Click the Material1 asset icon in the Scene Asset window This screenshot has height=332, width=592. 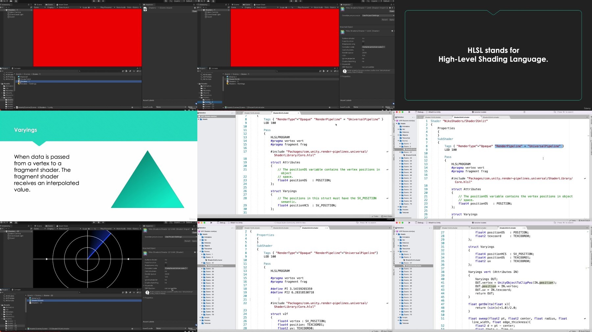click(x=19, y=77)
